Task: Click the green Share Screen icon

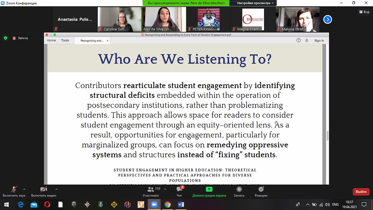Action: point(209,189)
